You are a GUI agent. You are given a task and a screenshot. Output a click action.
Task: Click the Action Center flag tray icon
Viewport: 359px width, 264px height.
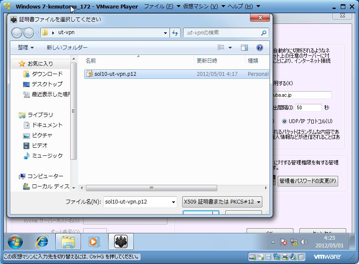coord(284,242)
